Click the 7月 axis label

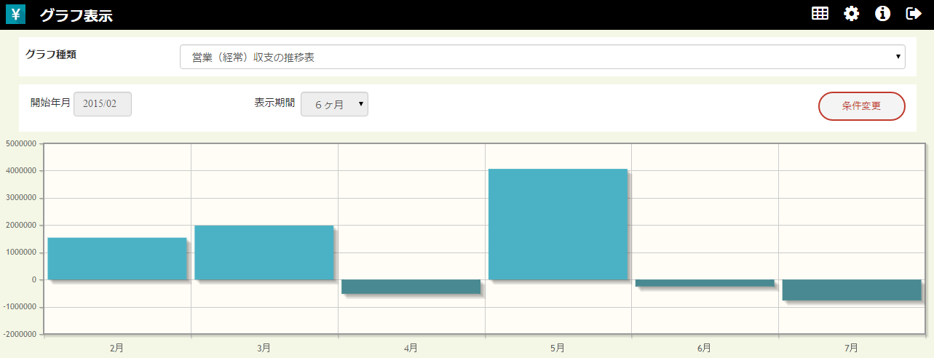851,348
